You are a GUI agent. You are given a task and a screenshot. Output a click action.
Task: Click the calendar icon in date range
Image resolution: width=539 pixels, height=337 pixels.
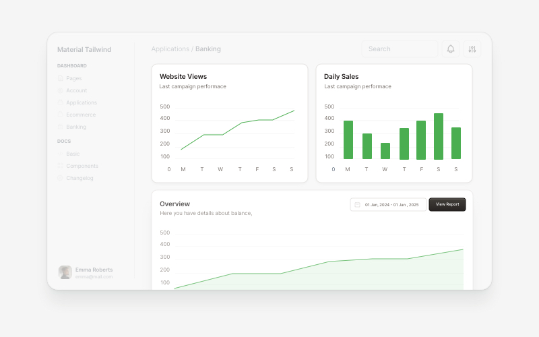coord(358,205)
